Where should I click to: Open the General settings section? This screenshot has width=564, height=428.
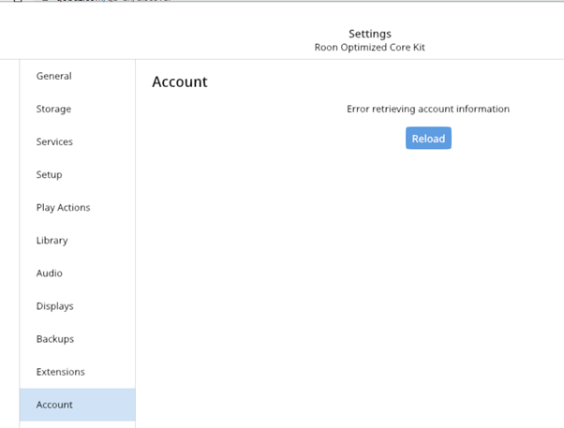pos(78,76)
